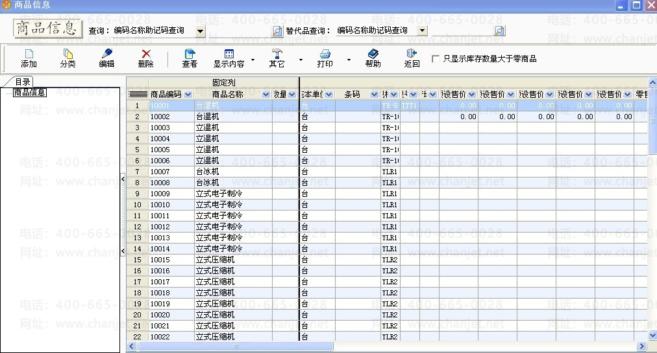Select row with product code 10009

coord(160,194)
